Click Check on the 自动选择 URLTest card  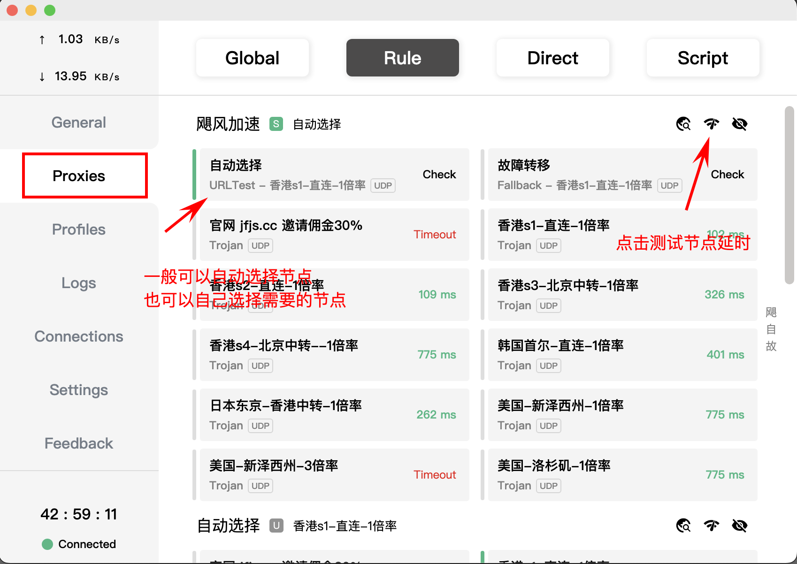[439, 175]
